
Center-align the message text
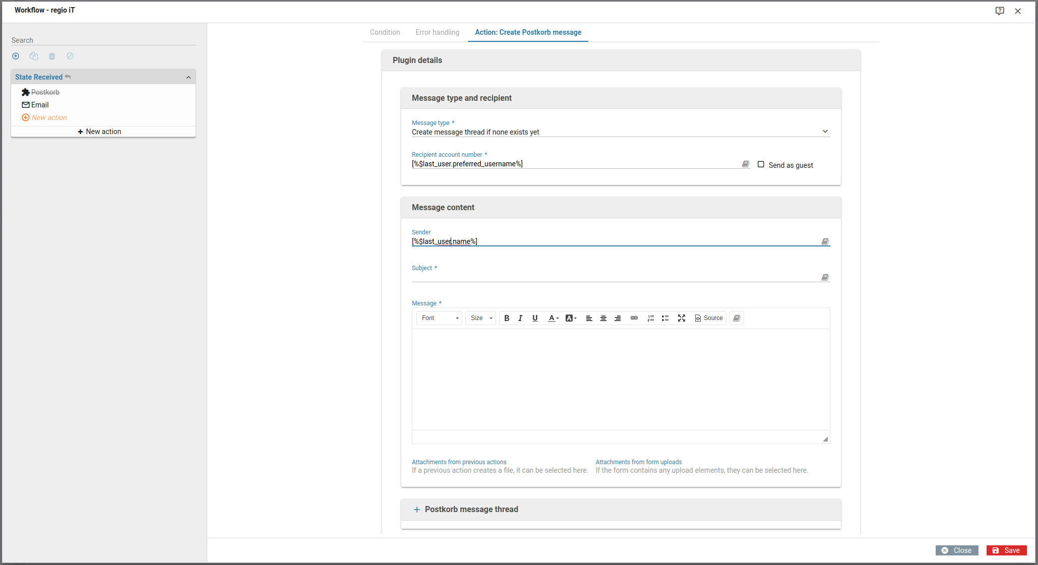tap(603, 318)
